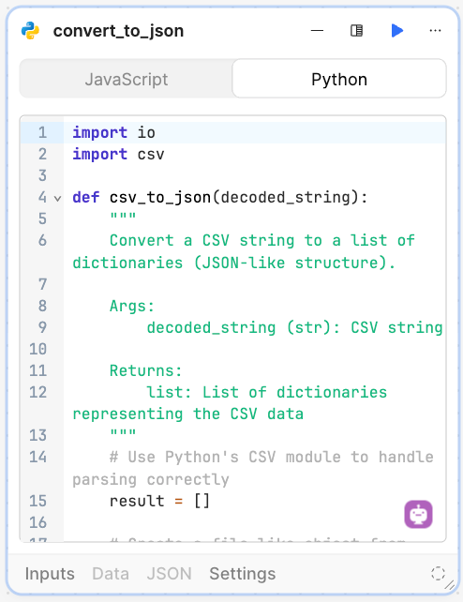Screen dimensions: 463x602
Task: Run the convert_to_json code
Action: tap(397, 31)
